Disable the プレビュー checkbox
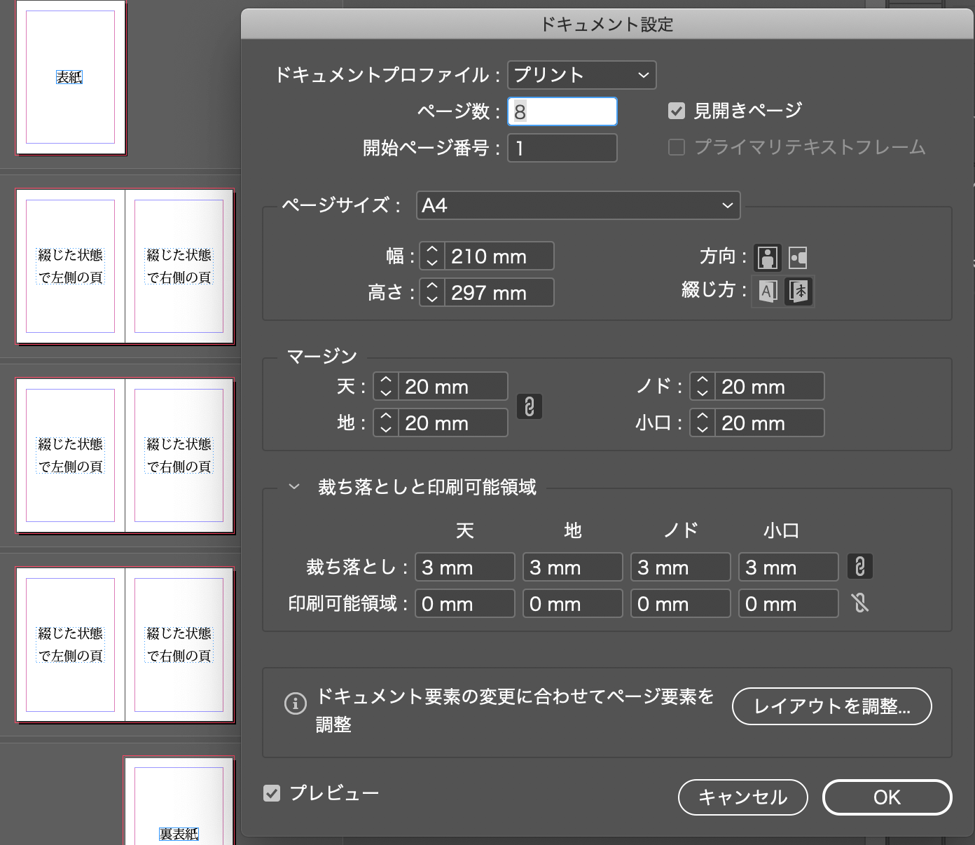The image size is (975, 845). tap(272, 792)
